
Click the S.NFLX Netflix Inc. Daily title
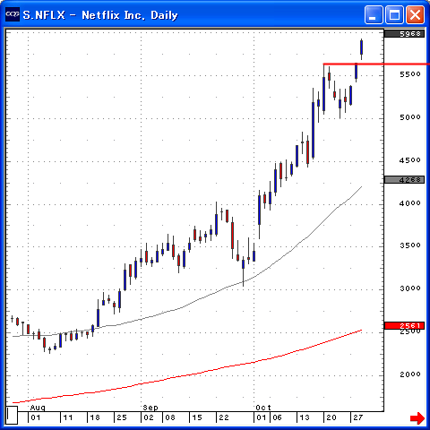coord(100,15)
